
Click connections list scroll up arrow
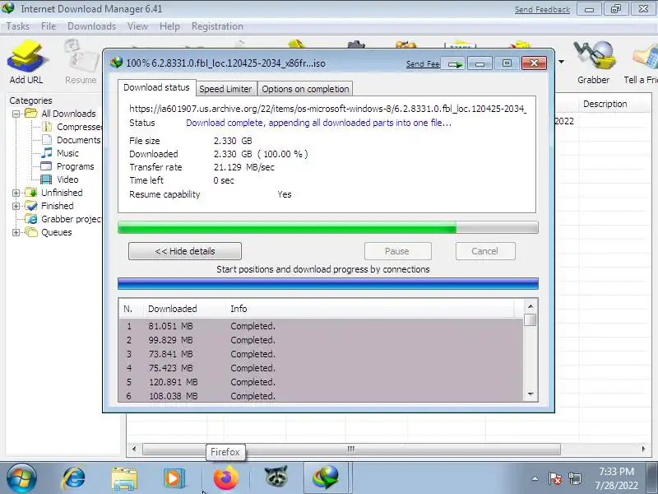[531, 306]
